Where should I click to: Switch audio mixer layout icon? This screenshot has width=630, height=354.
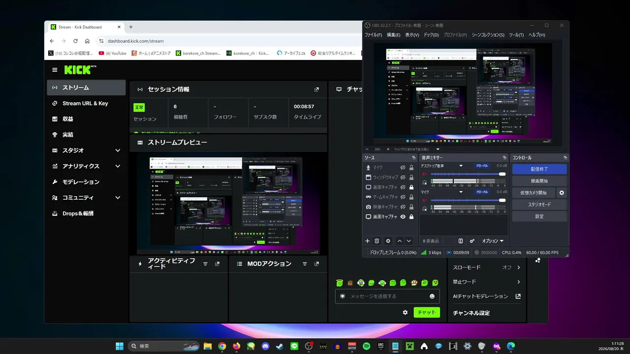click(x=461, y=241)
